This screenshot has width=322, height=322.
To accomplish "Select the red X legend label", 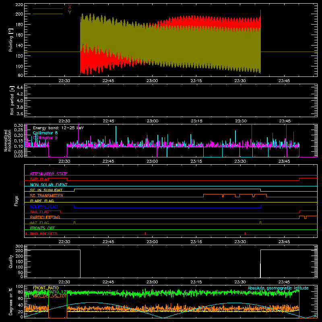I will pyautogui.click(x=70, y=7).
